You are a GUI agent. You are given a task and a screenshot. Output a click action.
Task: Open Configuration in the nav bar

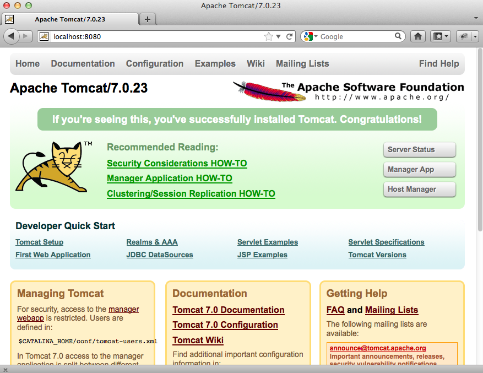(x=155, y=63)
